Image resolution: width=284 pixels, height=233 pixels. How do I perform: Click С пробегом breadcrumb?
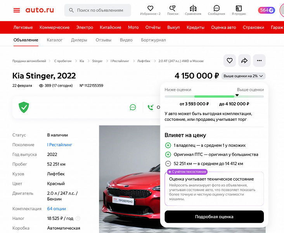click(x=63, y=61)
